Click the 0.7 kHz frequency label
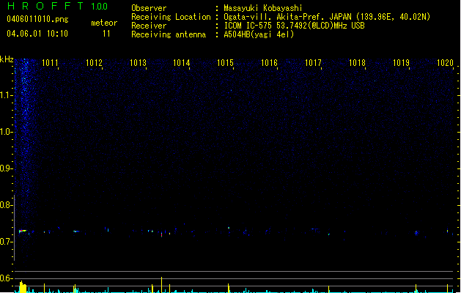The height and width of the screenshot is (293, 461). [x=6, y=242]
